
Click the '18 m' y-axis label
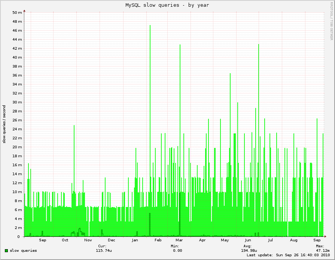(17, 156)
